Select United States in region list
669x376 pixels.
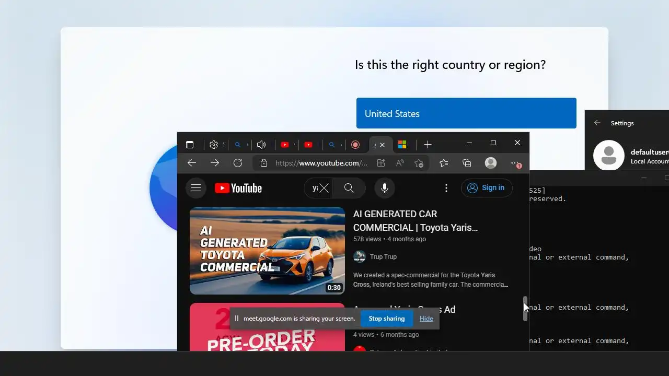pos(466,113)
